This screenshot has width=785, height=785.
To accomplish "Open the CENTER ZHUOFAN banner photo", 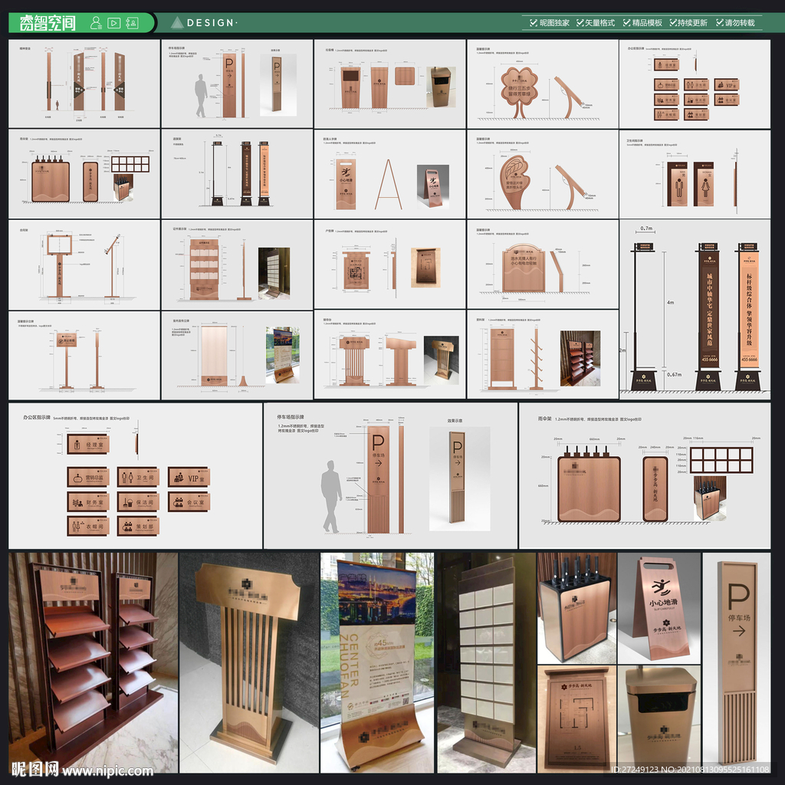I will [377, 663].
